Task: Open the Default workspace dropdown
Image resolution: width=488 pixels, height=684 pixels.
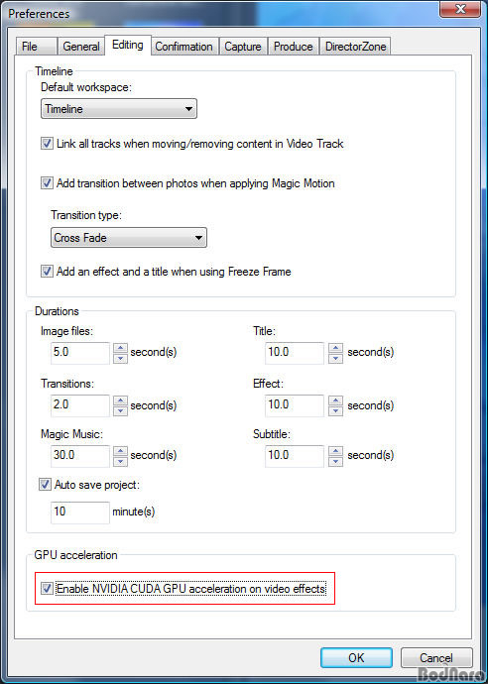Action: 119,109
